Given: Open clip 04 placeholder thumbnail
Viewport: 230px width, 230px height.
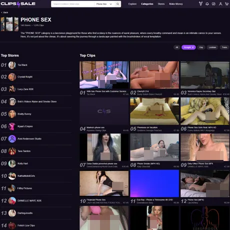Looking at the screenshot, I should pos(104,111).
